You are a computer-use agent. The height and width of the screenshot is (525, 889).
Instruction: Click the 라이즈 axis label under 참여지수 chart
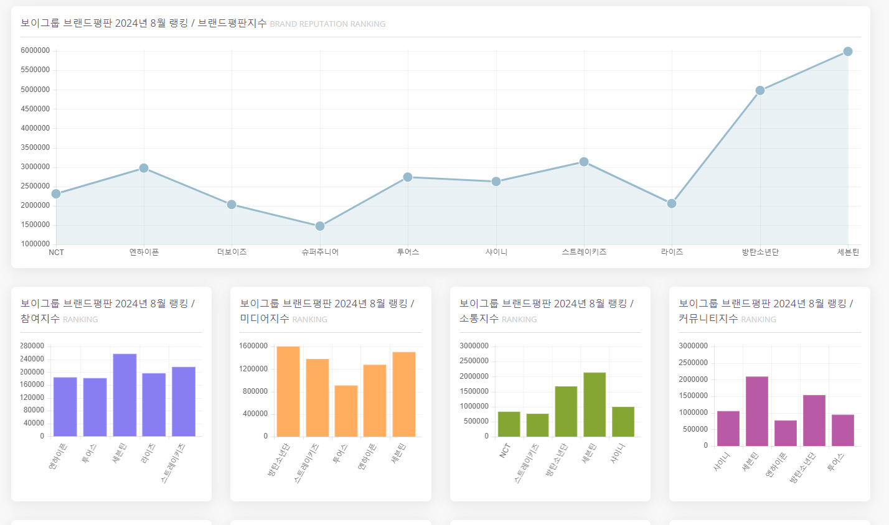tap(149, 454)
